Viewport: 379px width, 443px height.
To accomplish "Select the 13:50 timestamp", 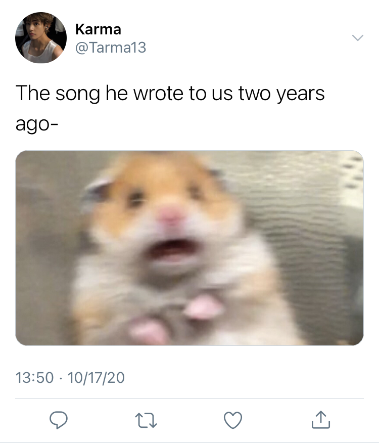I will [x=34, y=378].
